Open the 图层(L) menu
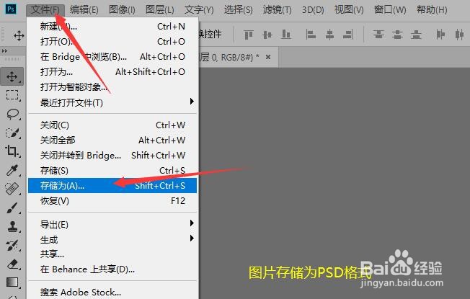The image size is (470, 299). 159,10
